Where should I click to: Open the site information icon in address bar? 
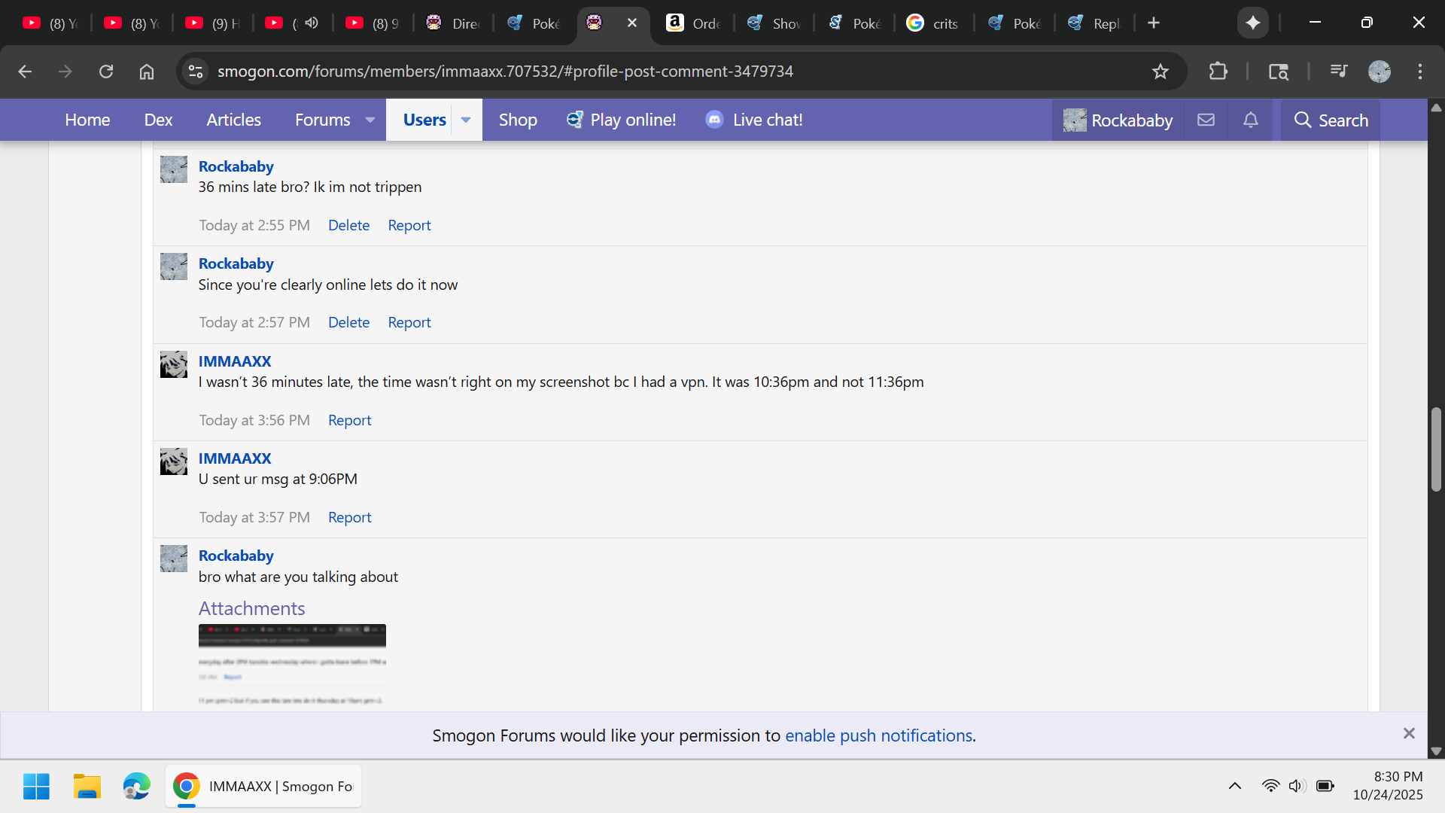(196, 72)
